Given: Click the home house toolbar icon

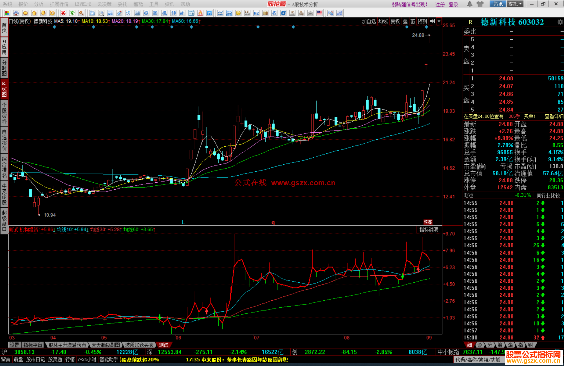Looking at the screenshot, I should click(x=16, y=13).
